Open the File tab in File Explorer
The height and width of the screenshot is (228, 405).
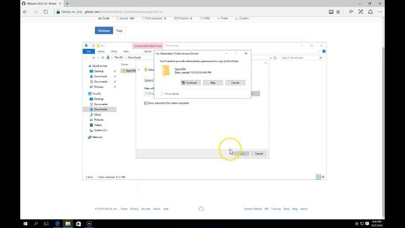click(89, 51)
